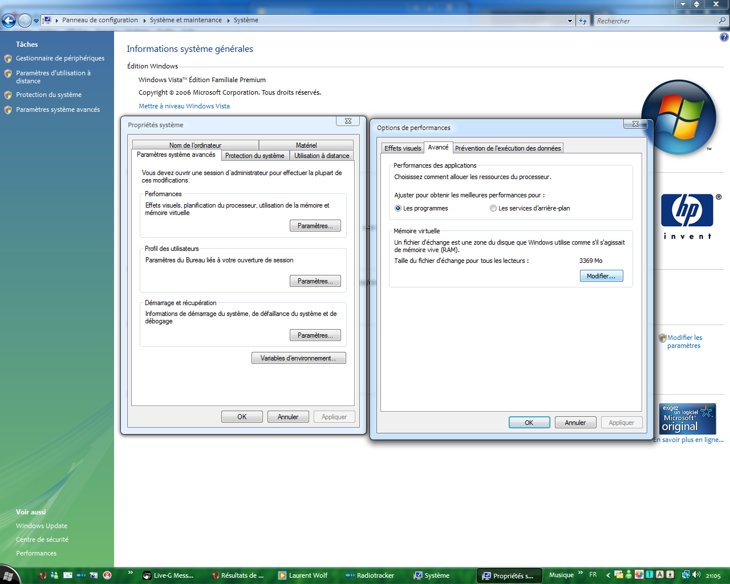This screenshot has width=730, height=584.
Task: Open Variables d'environnement
Action: [299, 358]
